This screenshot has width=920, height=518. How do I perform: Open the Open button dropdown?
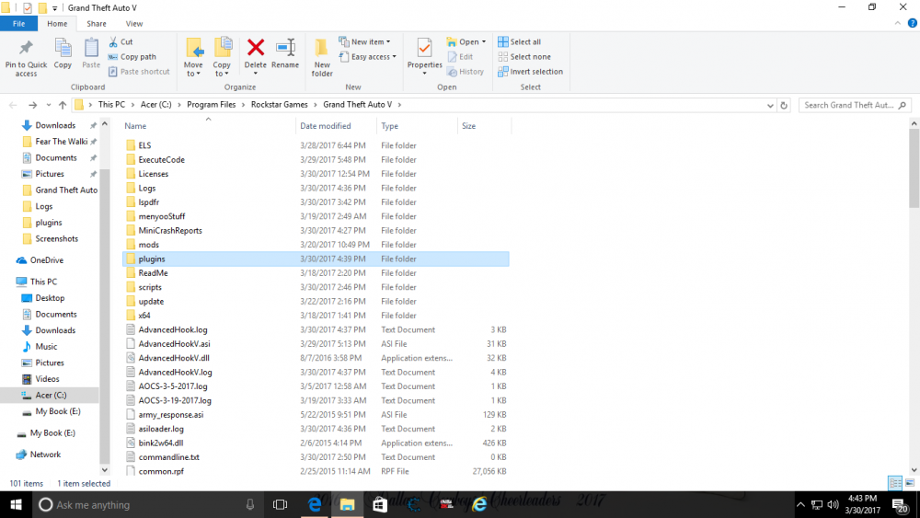[x=484, y=41]
